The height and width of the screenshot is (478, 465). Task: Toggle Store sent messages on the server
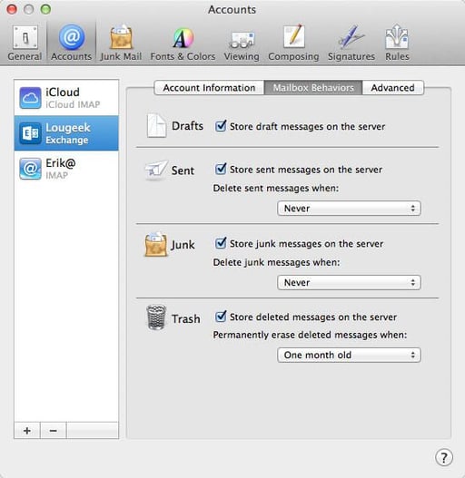click(221, 169)
